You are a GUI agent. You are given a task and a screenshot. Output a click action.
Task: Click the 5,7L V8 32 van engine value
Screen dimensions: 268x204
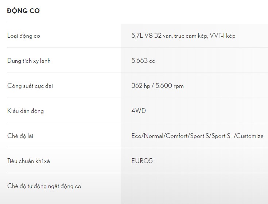point(183,36)
